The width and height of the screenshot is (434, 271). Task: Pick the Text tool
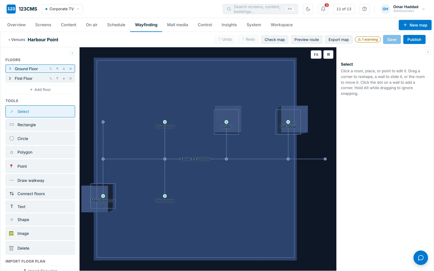click(40, 207)
